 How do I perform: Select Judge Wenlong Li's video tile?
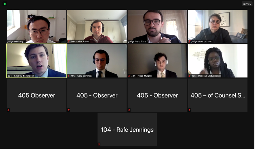coord(36,27)
